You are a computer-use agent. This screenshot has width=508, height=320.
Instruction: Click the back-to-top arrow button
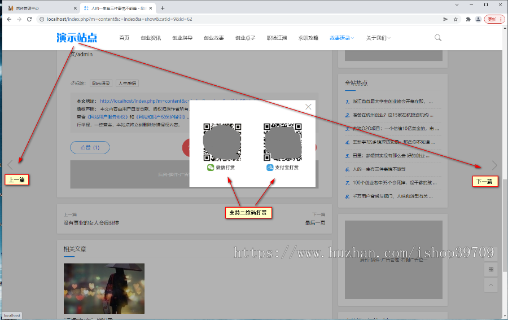[491, 285]
